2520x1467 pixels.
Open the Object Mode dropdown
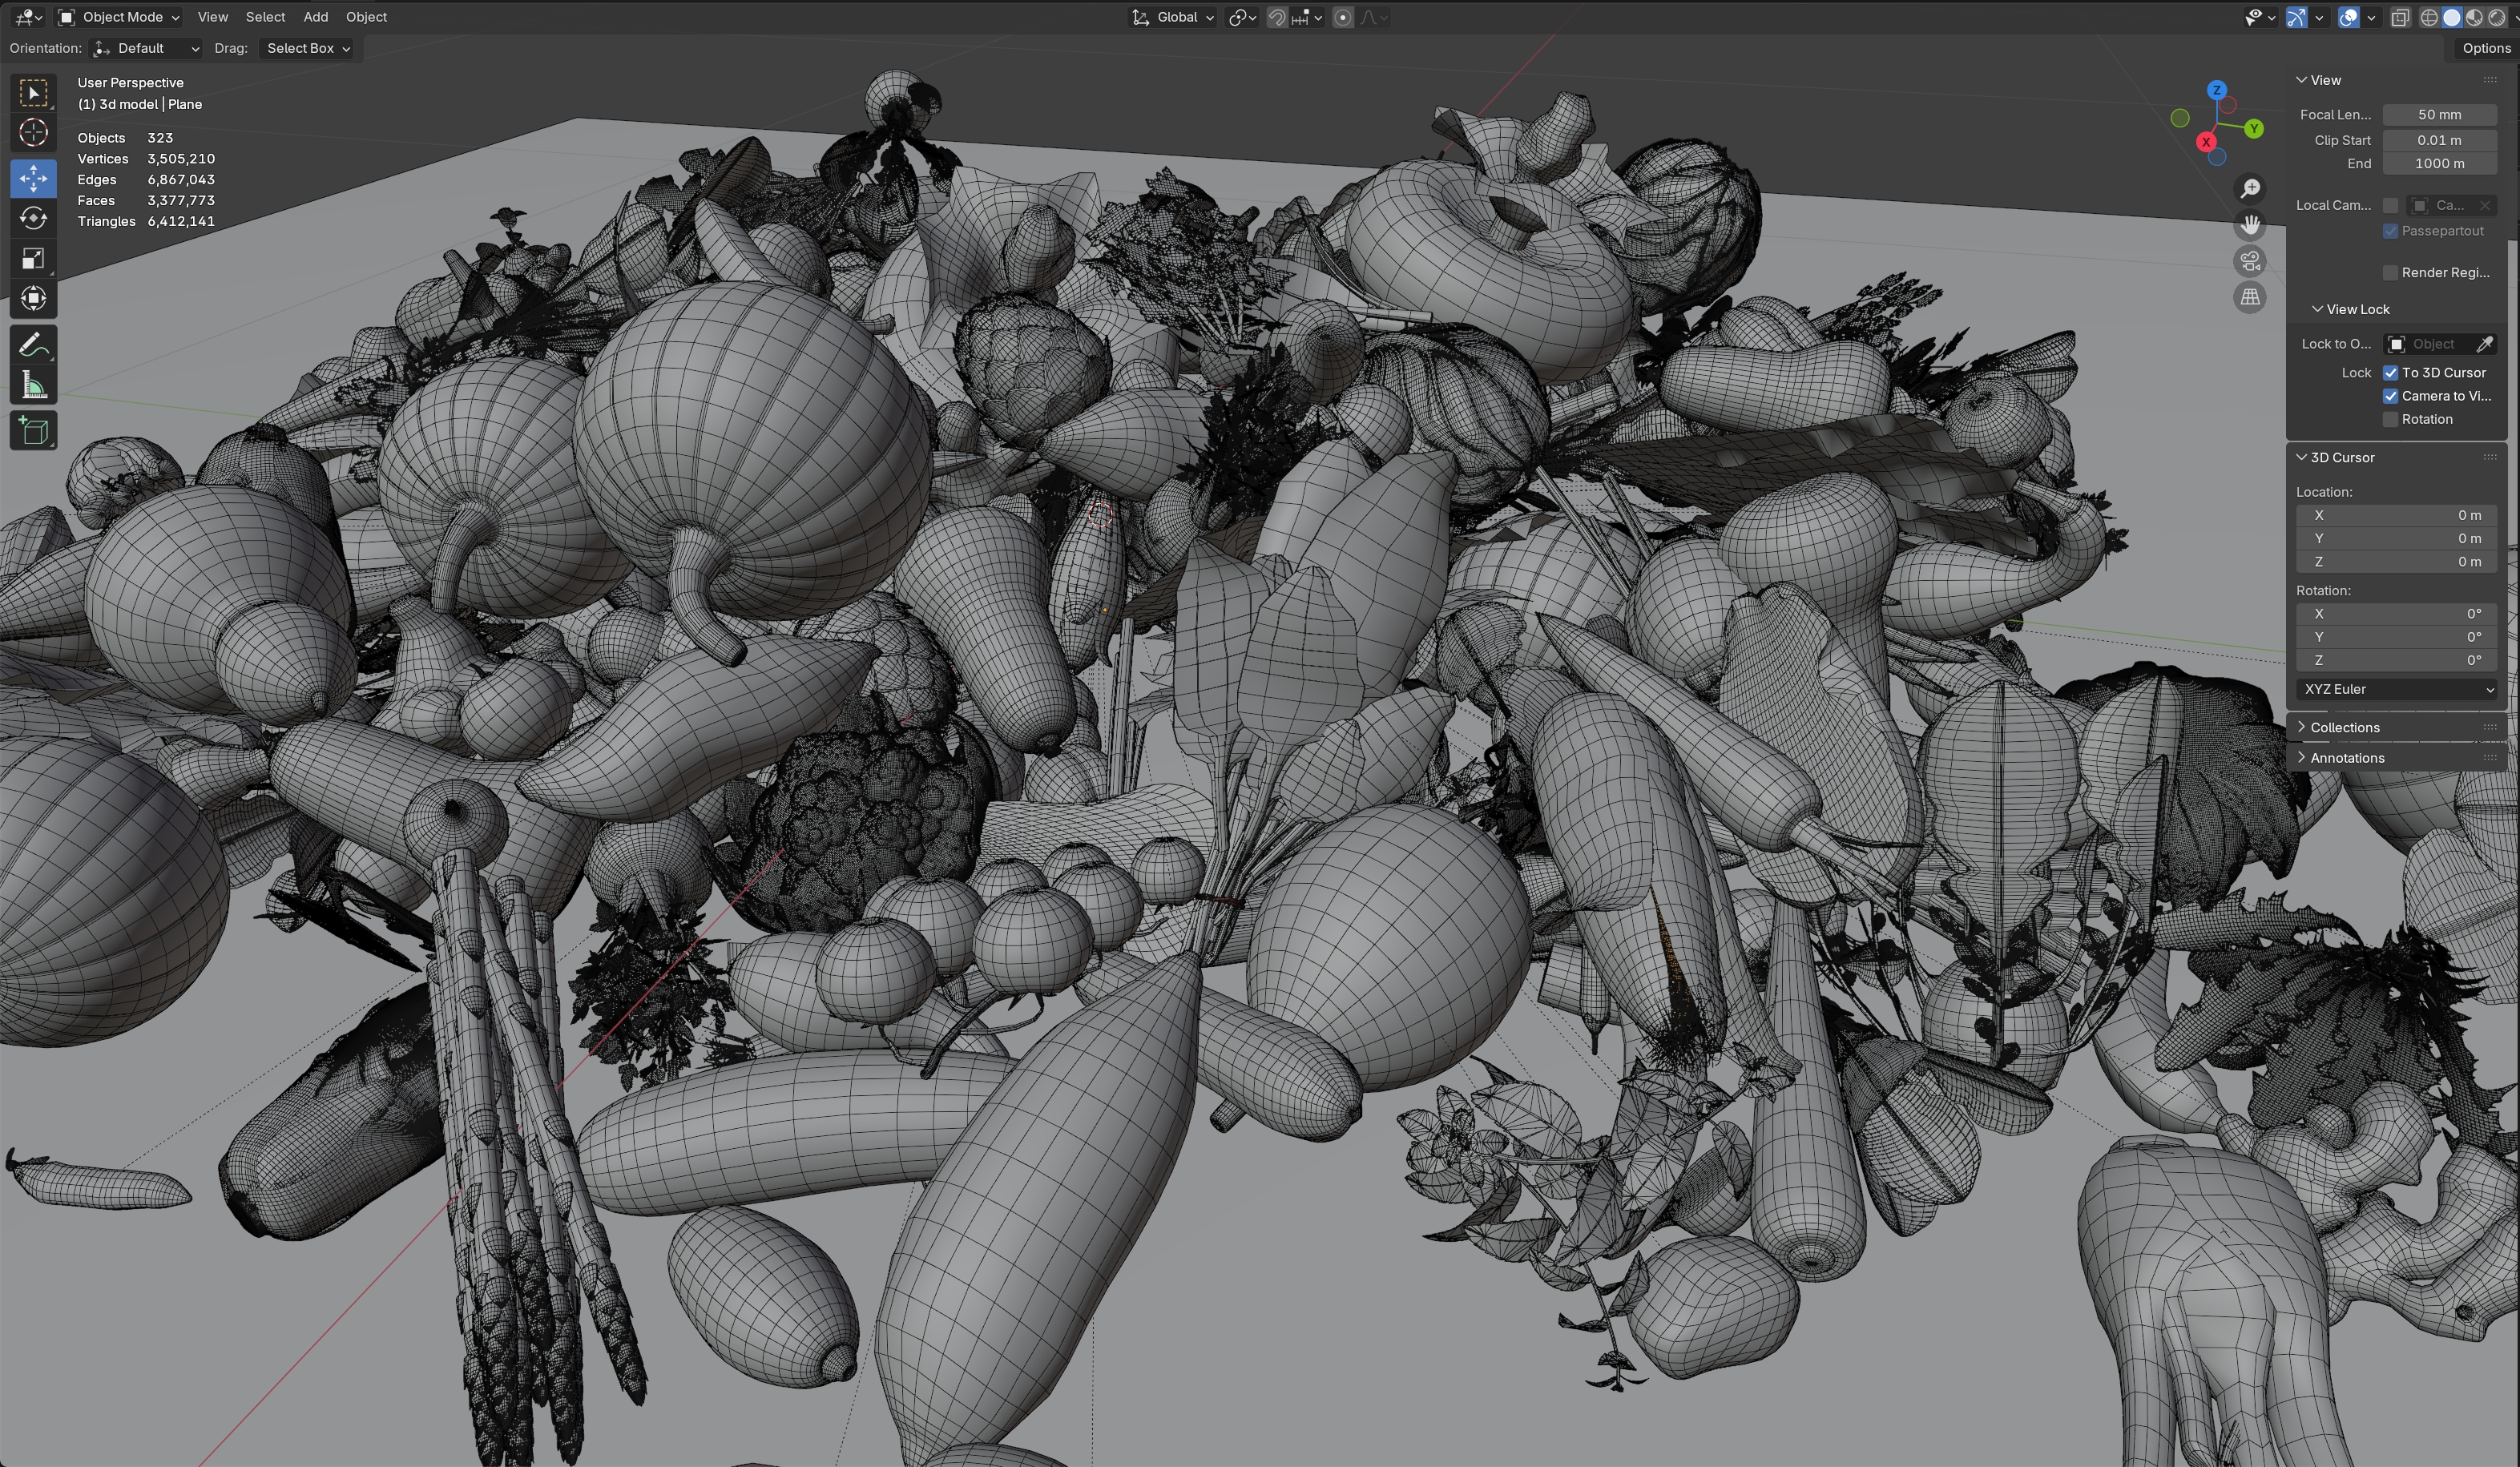(118, 17)
